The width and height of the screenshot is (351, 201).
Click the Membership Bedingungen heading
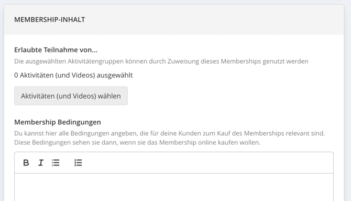click(58, 122)
